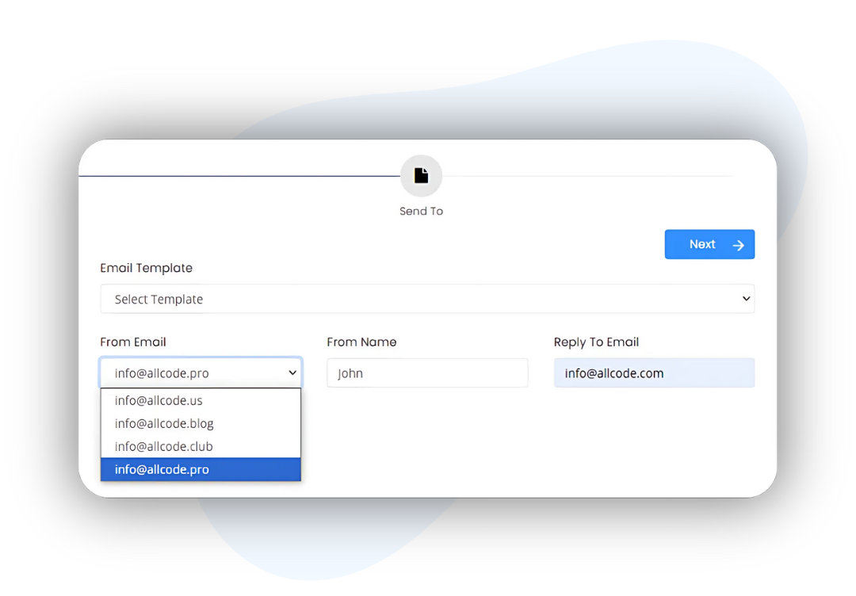Click the chevron on the Select Template dropdown

click(x=745, y=299)
